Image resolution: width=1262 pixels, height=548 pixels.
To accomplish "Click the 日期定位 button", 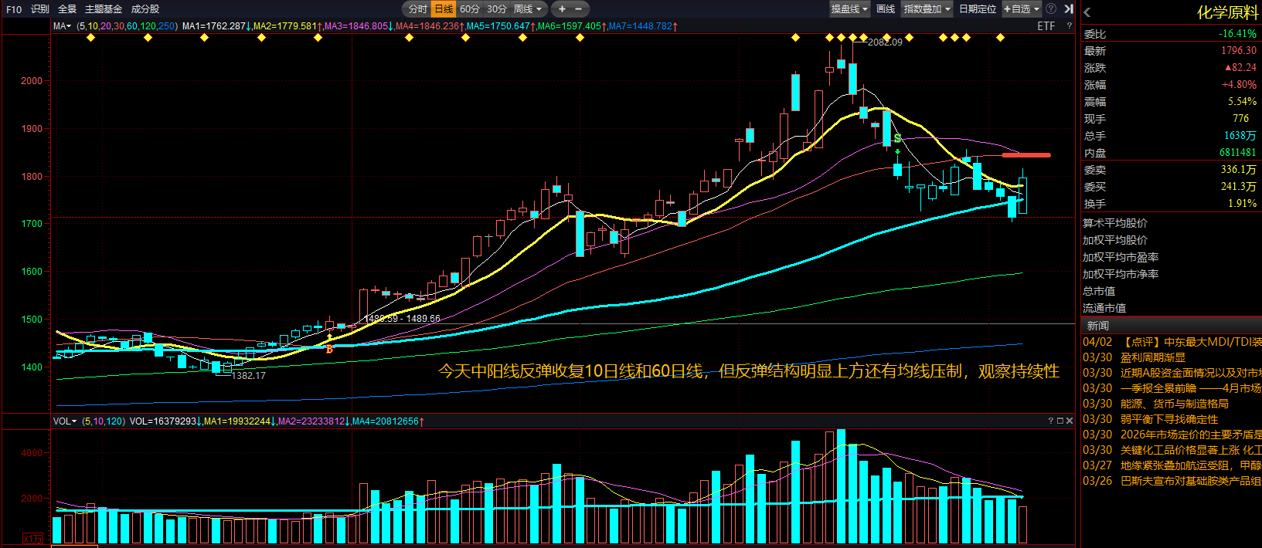I will pyautogui.click(x=978, y=9).
